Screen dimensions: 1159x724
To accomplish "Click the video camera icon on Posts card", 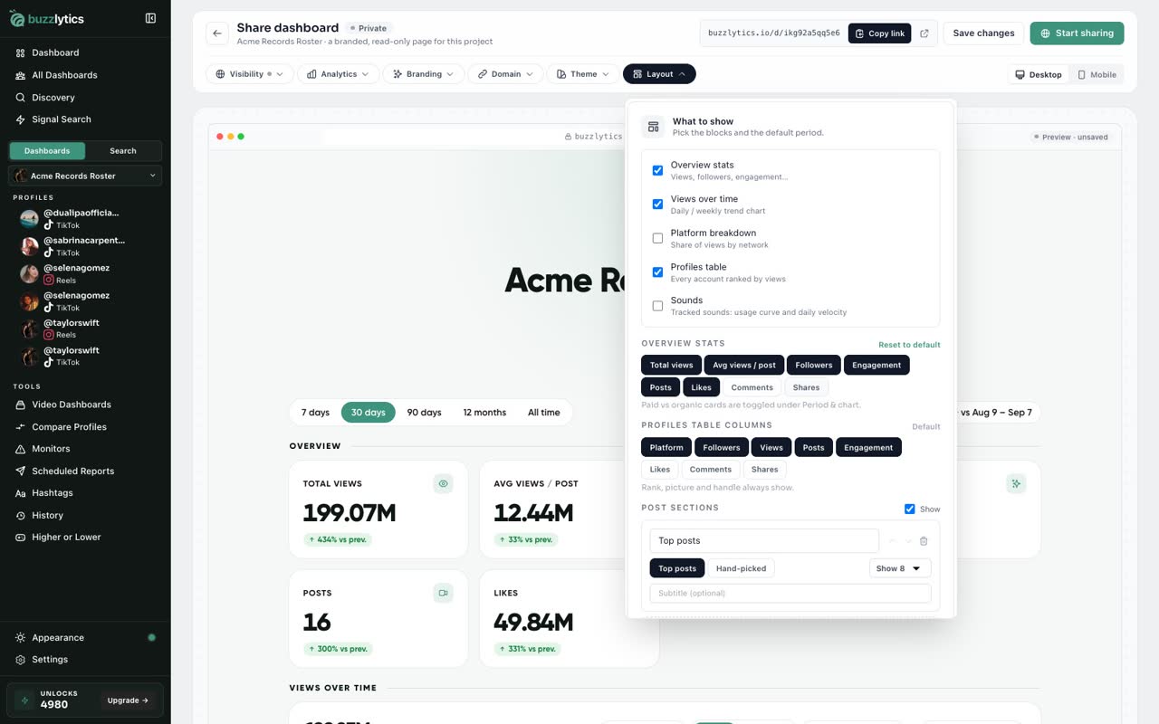I will click(x=443, y=594).
